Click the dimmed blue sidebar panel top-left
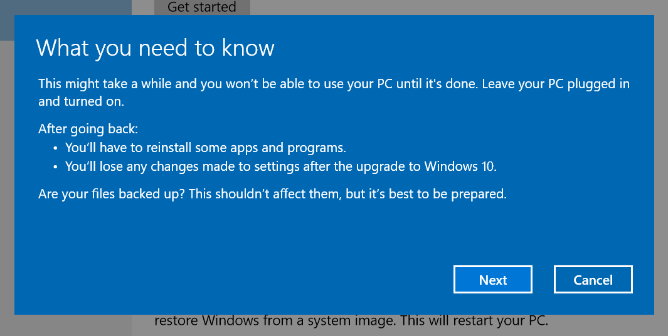Screen dimensions: 668x336 point(66,8)
